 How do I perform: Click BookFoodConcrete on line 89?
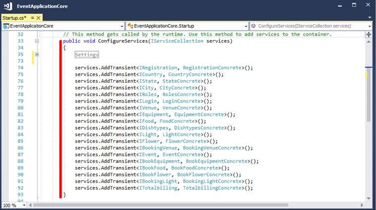pyautogui.click(x=195, y=168)
